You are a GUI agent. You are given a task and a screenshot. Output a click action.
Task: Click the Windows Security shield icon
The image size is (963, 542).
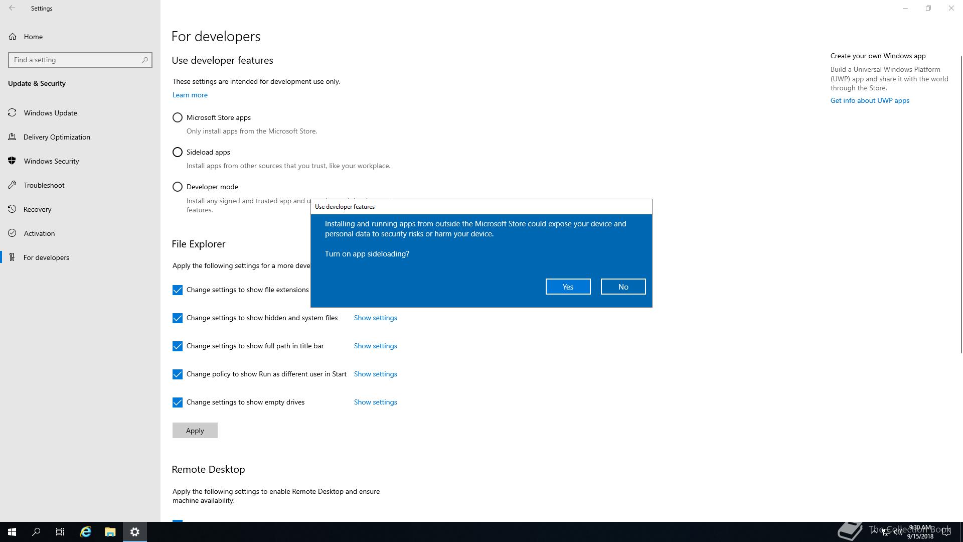pos(13,161)
